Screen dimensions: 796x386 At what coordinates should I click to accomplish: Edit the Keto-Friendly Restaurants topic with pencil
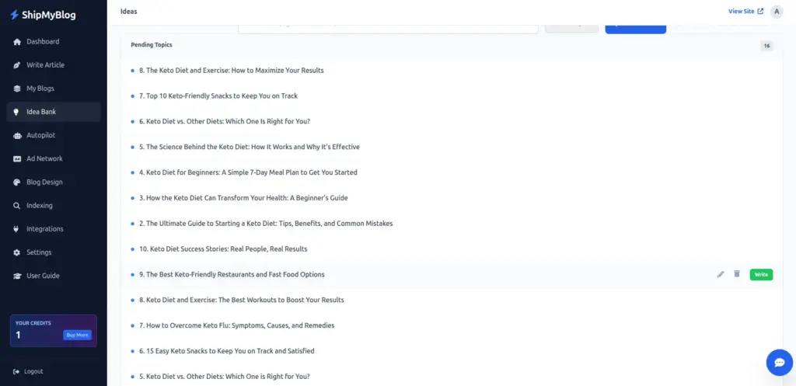(721, 274)
